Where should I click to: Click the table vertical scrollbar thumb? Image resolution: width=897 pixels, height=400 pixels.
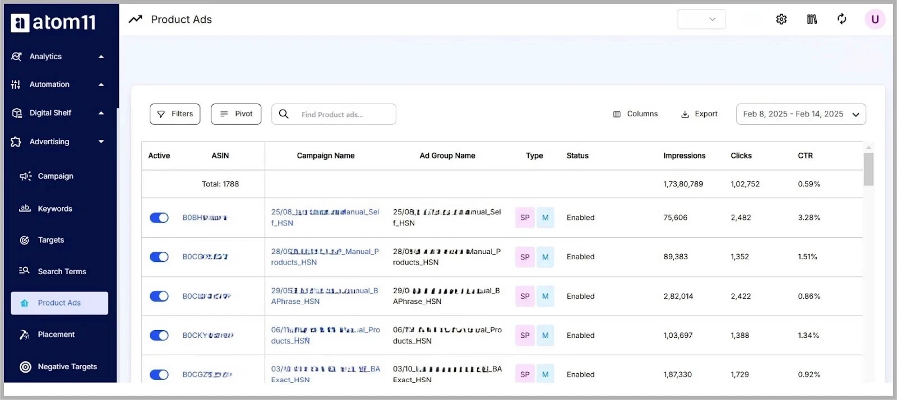[868, 168]
